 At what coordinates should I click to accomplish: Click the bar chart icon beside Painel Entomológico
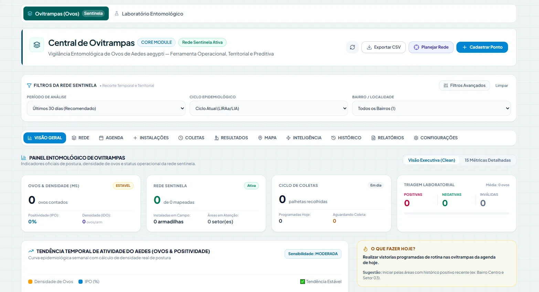pos(24,158)
